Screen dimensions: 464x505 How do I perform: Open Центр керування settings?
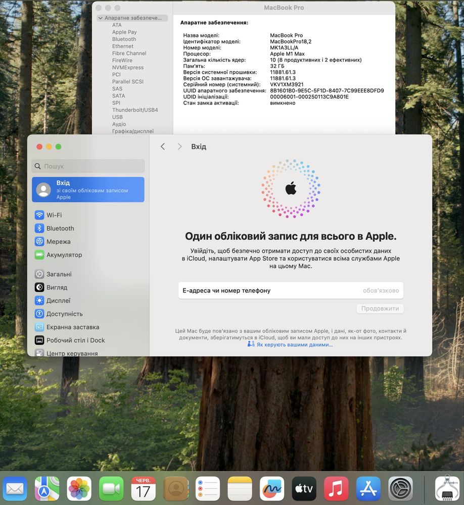pyautogui.click(x=88, y=352)
